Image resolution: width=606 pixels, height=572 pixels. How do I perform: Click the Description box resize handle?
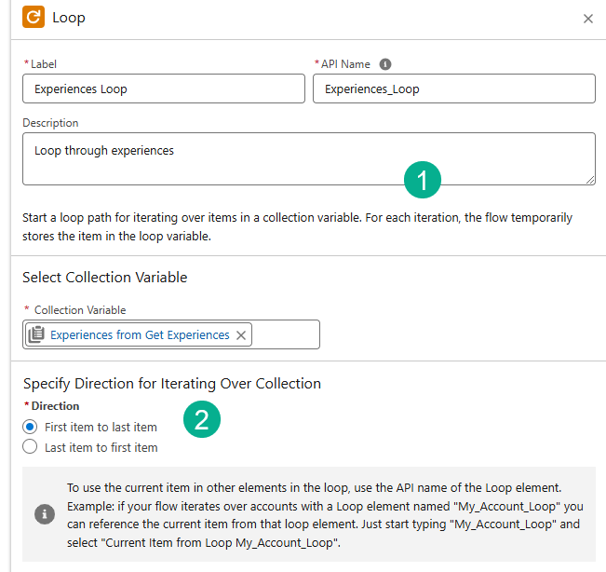pos(589,179)
